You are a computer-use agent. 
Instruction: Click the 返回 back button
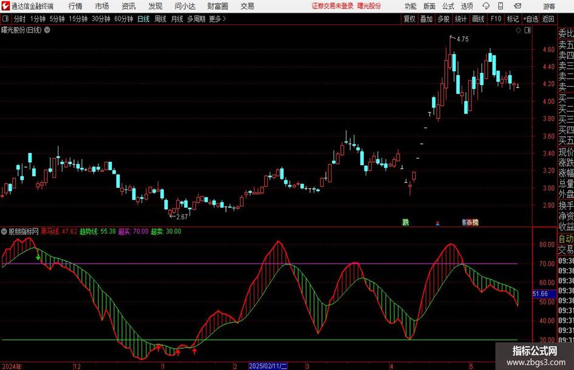tap(548, 19)
